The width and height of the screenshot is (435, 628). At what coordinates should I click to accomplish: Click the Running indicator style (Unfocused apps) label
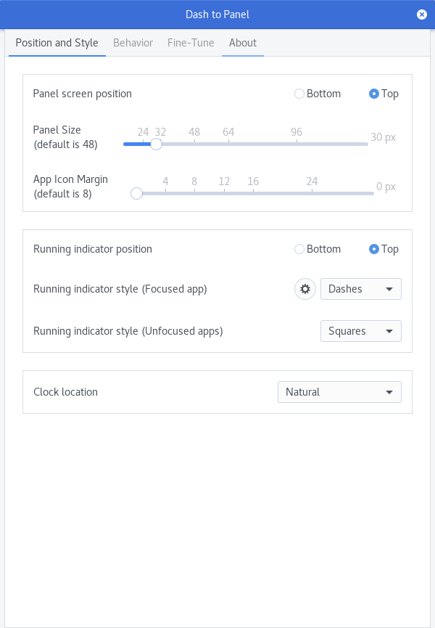click(128, 331)
